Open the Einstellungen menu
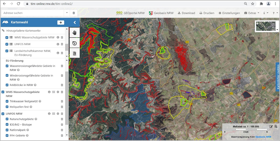Image resolution: width=280 pixels, height=141 pixels. tap(229, 13)
